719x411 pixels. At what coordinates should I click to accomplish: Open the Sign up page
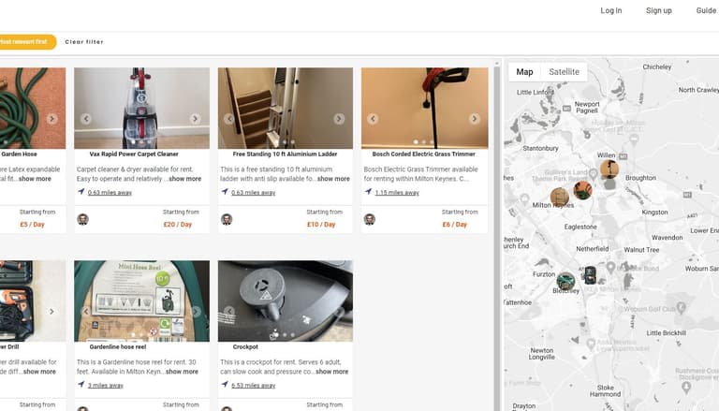click(x=658, y=10)
